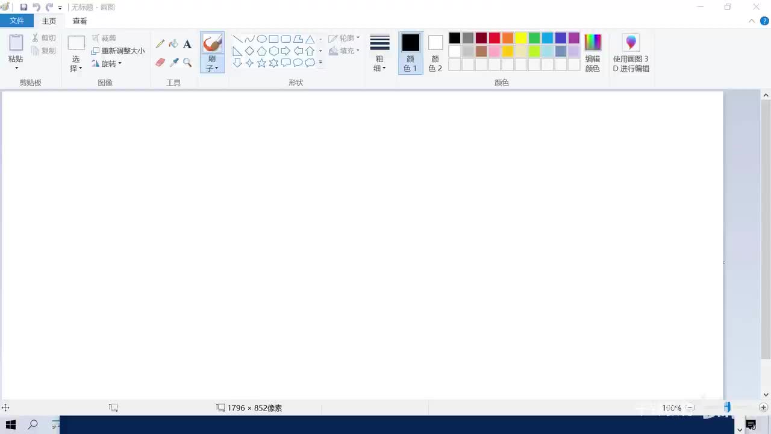771x434 pixels.
Task: Select the Five-point star shape
Action: click(x=261, y=63)
